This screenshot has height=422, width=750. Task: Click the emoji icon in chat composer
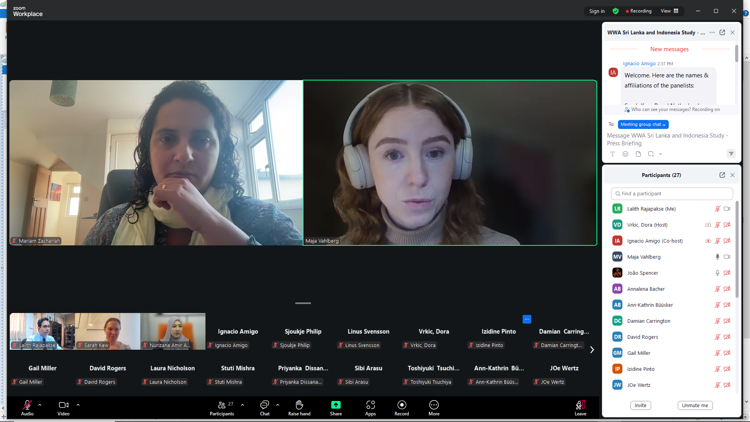point(625,154)
